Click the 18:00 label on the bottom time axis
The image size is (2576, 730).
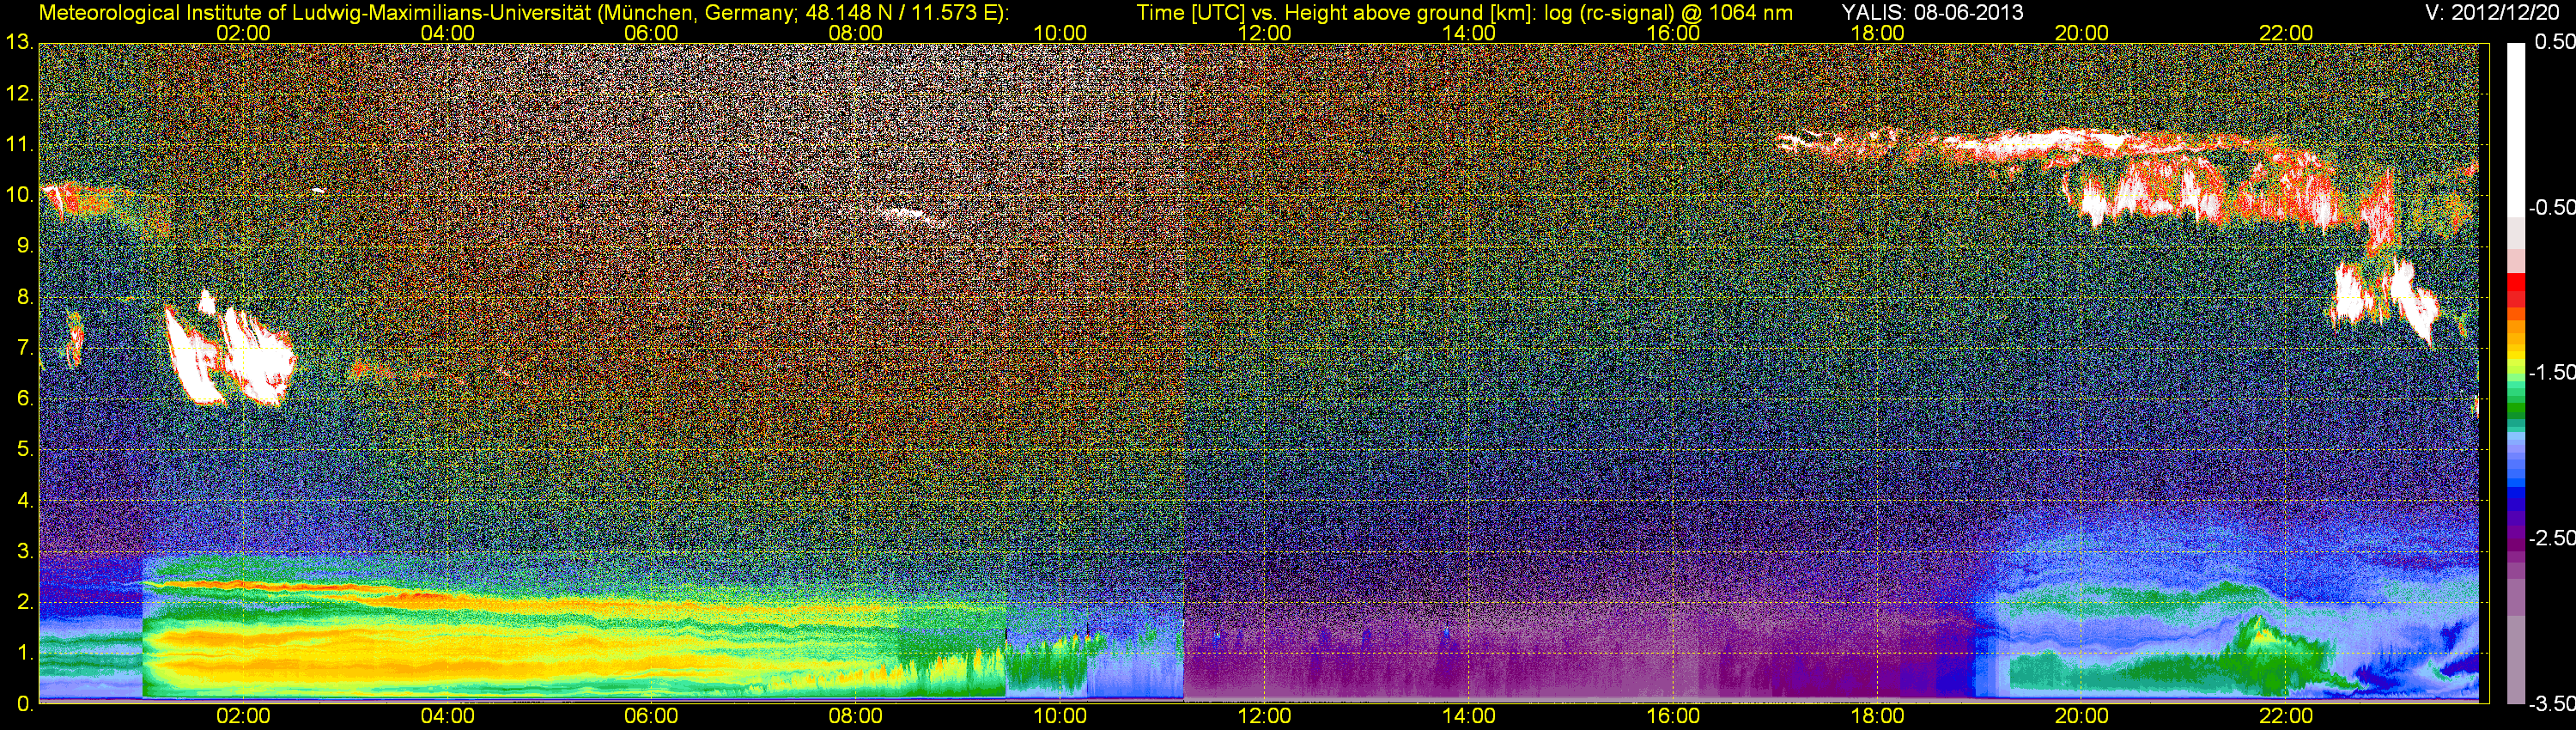coord(1877,716)
